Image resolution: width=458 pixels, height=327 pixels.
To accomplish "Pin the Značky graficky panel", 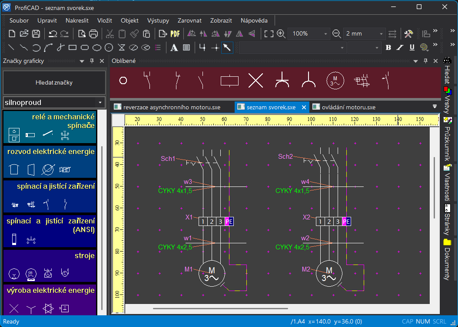I will [92, 61].
